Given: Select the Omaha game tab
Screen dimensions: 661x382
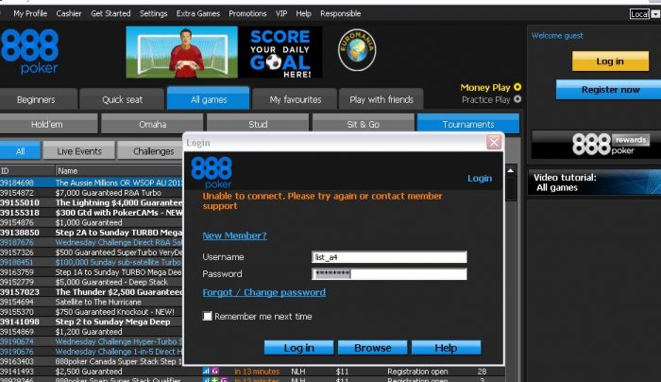Looking at the screenshot, I should point(152,124).
